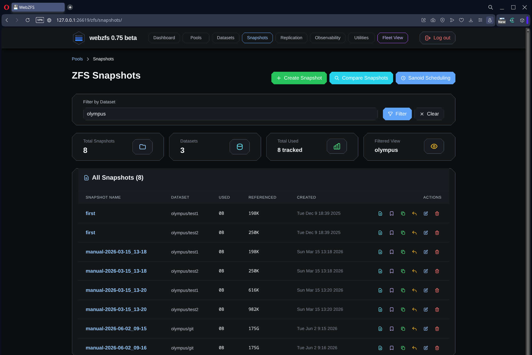Bookmark manual-2026-06-02_09-15 snapshot on olympus/git
Viewport: 532px width, 355px height.
click(392, 329)
